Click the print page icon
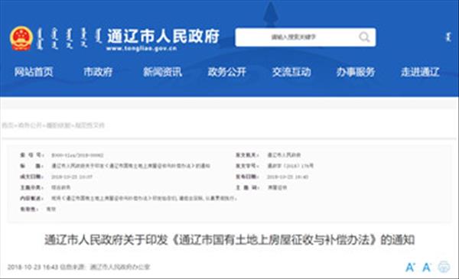 pyautogui.click(x=444, y=267)
